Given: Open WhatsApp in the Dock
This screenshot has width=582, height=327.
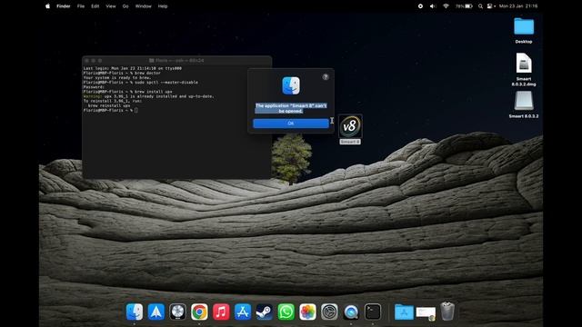Looking at the screenshot, I should click(286, 312).
